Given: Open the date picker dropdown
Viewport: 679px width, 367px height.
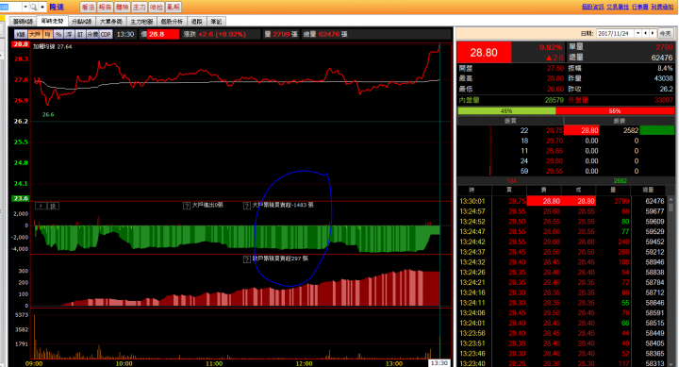Looking at the screenshot, I should (638, 33).
